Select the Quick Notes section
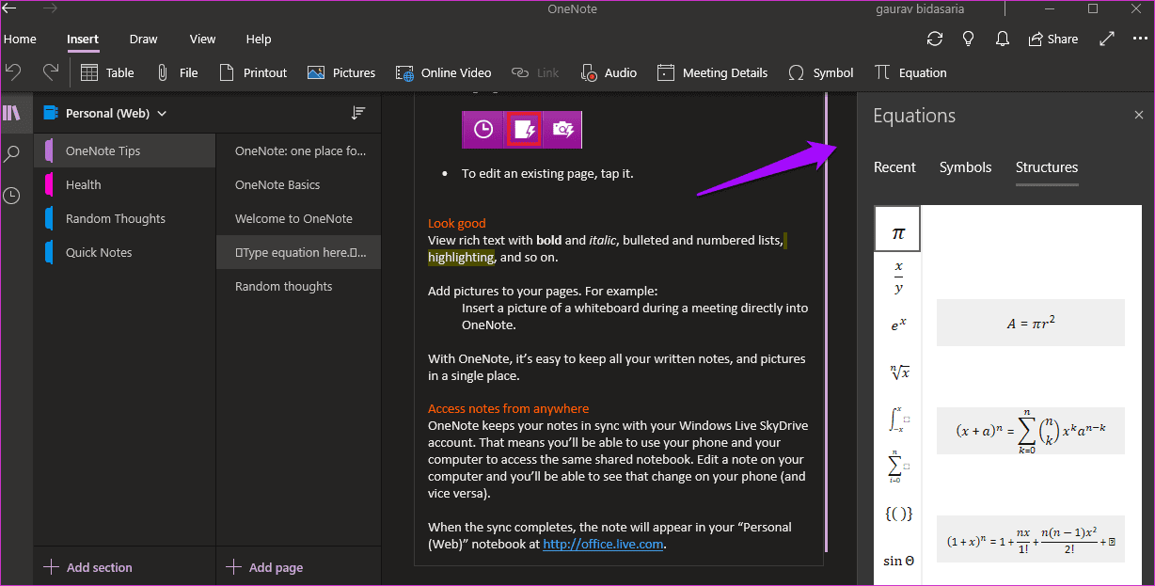This screenshot has width=1155, height=586. (x=124, y=252)
